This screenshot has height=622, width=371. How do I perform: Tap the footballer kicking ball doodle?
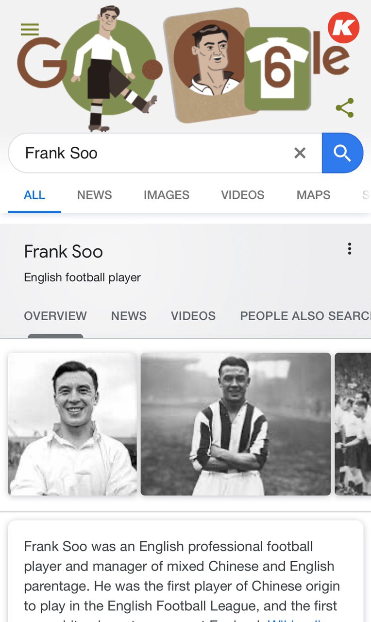(x=111, y=68)
